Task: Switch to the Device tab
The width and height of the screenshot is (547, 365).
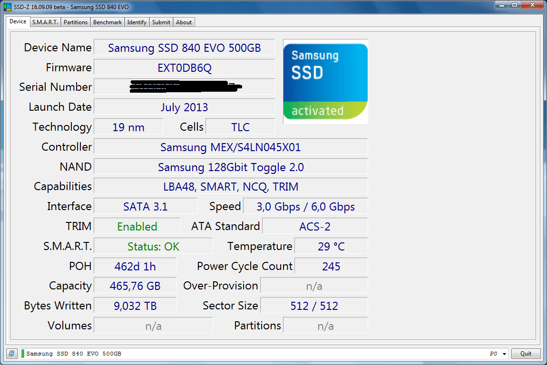Action: pos(18,21)
